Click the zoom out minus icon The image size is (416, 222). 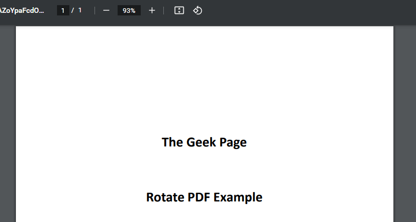tap(106, 10)
